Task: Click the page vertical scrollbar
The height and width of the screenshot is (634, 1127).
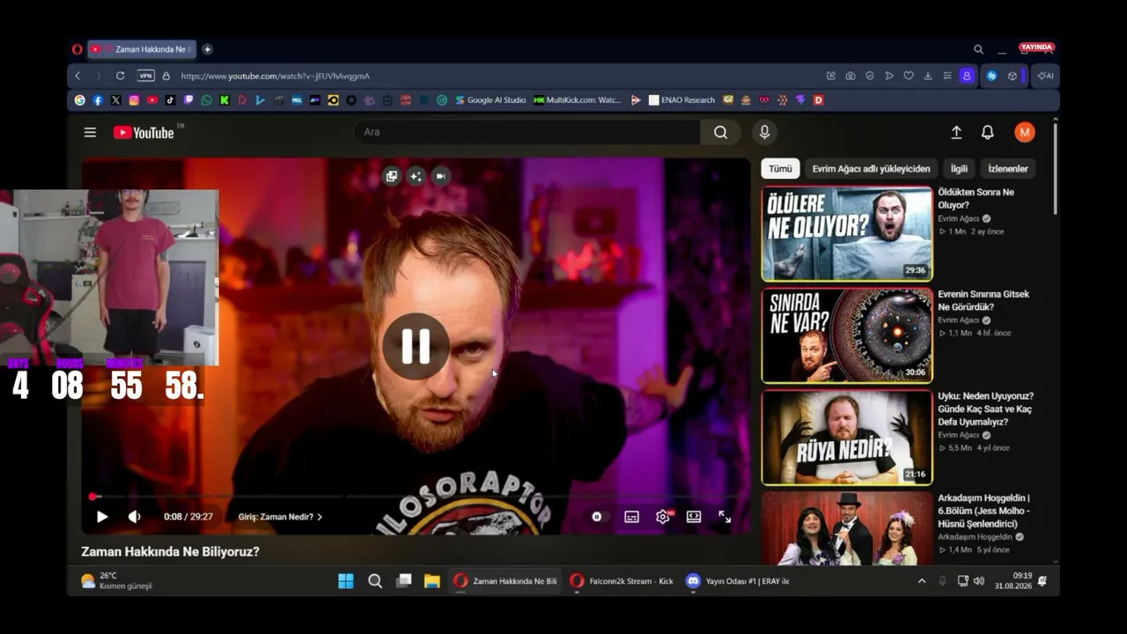Action: pyautogui.click(x=1055, y=169)
